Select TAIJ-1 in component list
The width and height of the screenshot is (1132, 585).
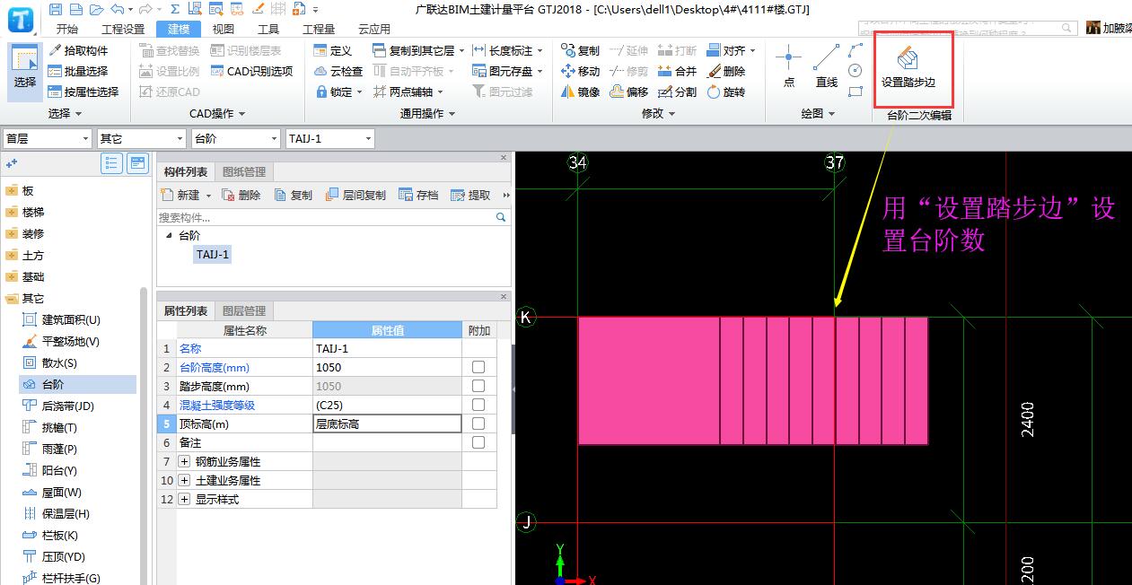point(213,254)
